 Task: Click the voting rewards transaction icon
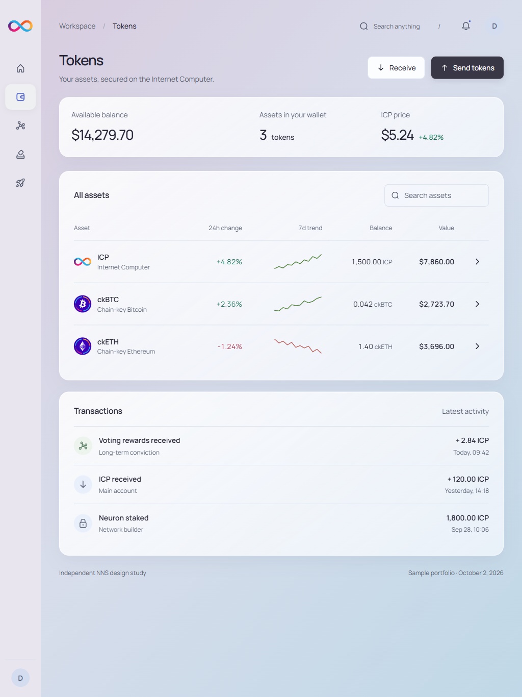(83, 446)
